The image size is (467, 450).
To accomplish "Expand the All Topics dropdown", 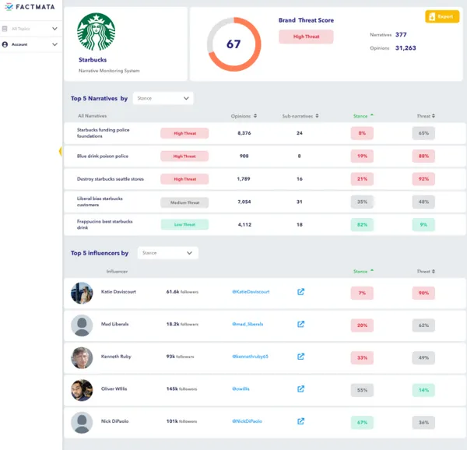I will pos(54,29).
